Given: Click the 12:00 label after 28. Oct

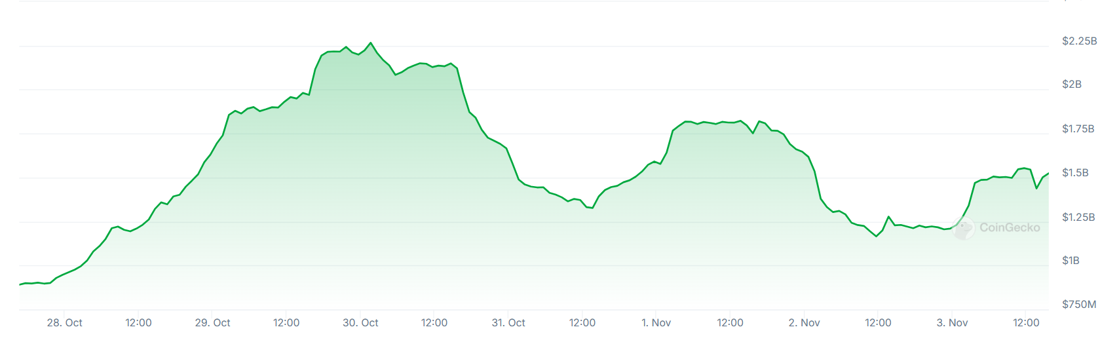Looking at the screenshot, I should coord(138,323).
